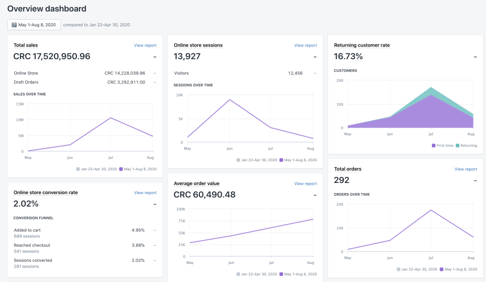Click the June peak on the sessions chart
Image resolution: width=486 pixels, height=282 pixels.
pos(230,100)
